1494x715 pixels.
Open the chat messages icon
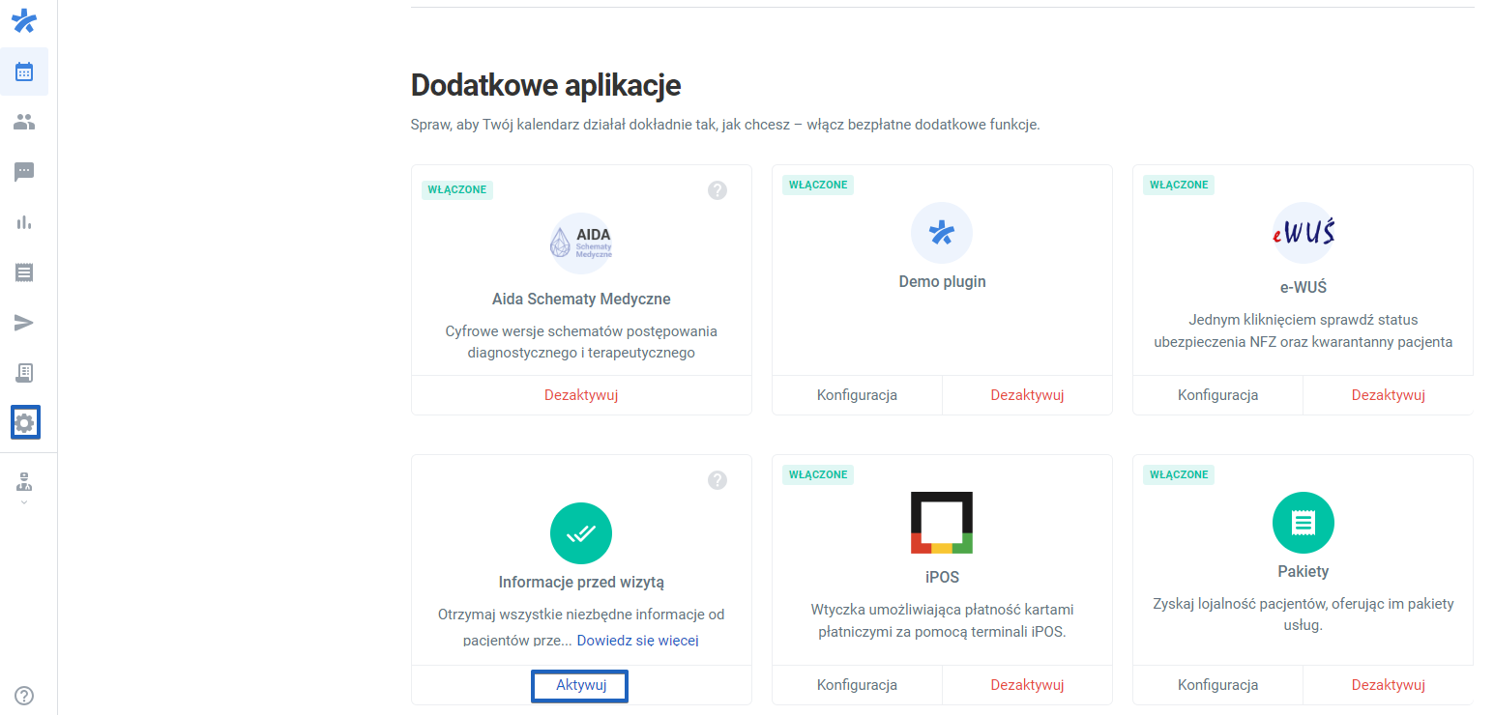pyautogui.click(x=24, y=172)
